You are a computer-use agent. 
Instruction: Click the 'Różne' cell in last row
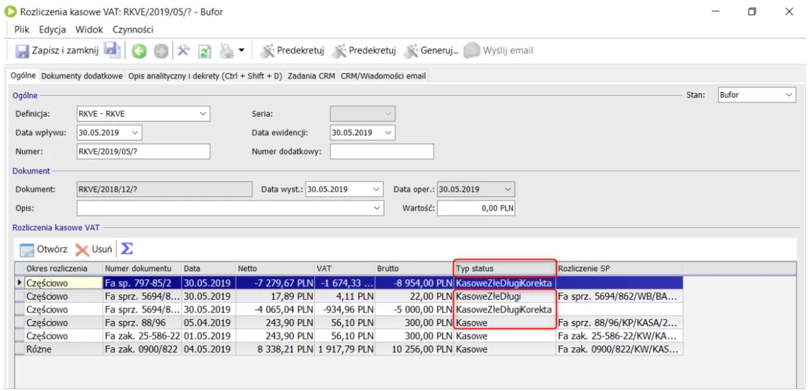click(64, 349)
